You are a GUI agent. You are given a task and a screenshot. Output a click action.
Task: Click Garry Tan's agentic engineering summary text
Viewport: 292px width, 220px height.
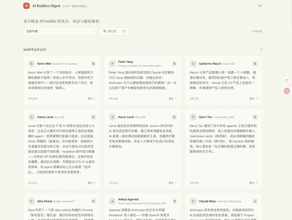click(x=223, y=139)
